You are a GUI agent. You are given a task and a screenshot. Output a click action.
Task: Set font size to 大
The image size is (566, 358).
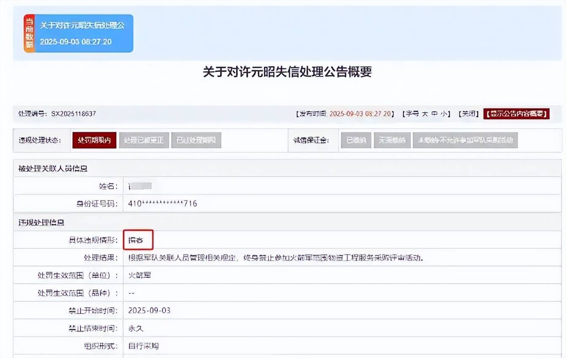(x=425, y=114)
